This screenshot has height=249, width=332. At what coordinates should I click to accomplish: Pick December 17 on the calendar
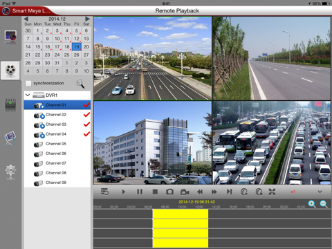[x=57, y=47]
